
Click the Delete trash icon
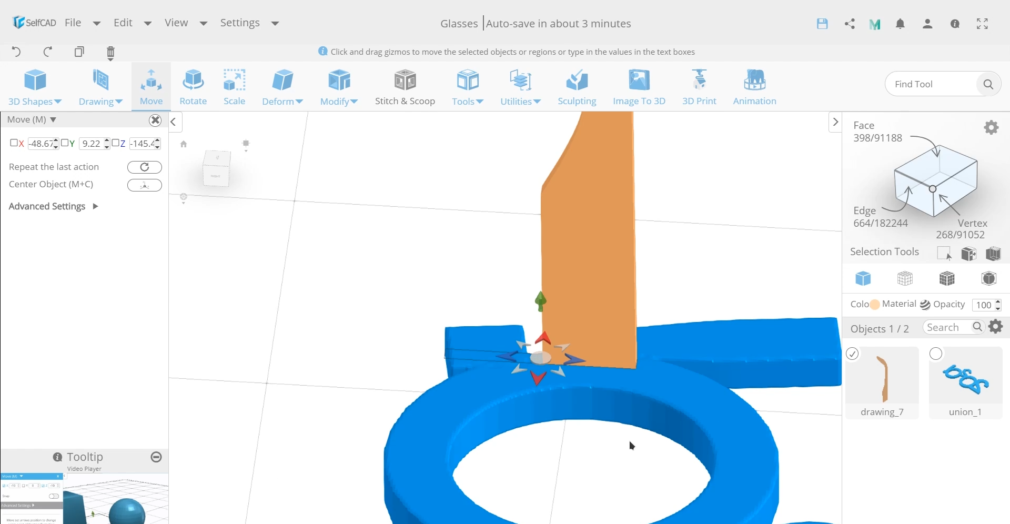pos(110,53)
